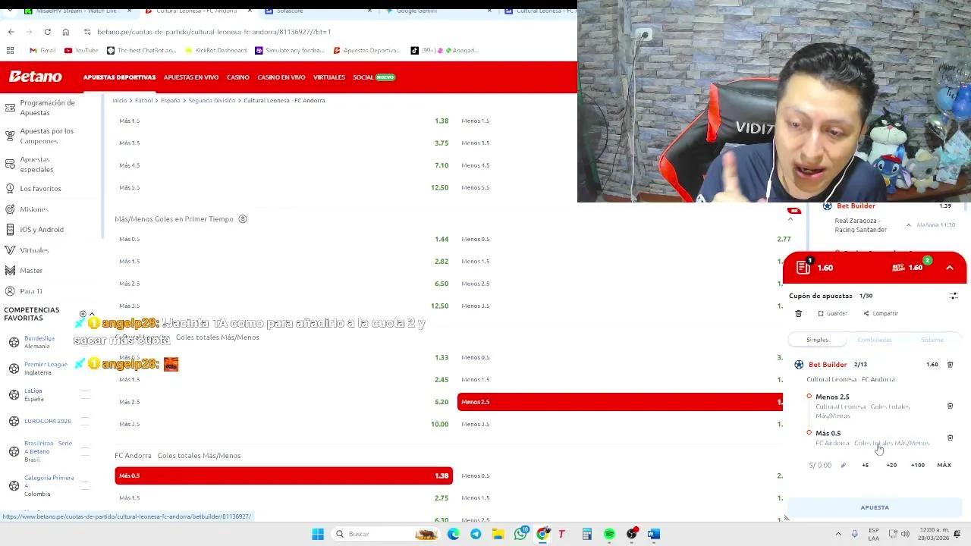Select Más 1.5 total goals at 1.38

point(284,121)
